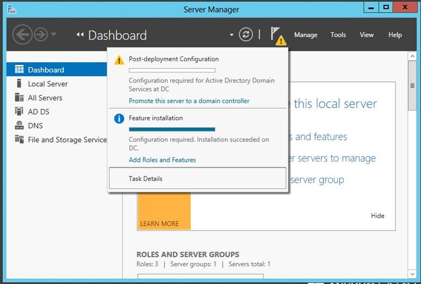Open the Tools menu

click(x=338, y=35)
